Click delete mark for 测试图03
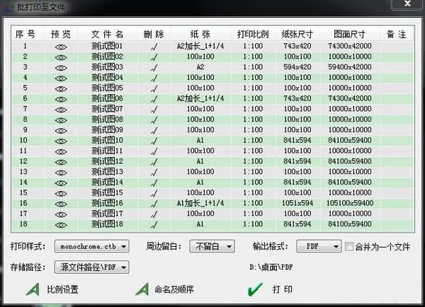425x307 pixels. click(x=154, y=68)
